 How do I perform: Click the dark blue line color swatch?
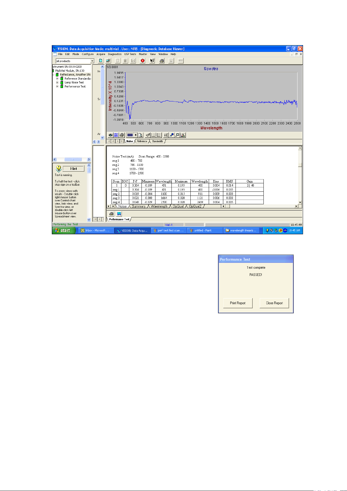click(x=130, y=135)
